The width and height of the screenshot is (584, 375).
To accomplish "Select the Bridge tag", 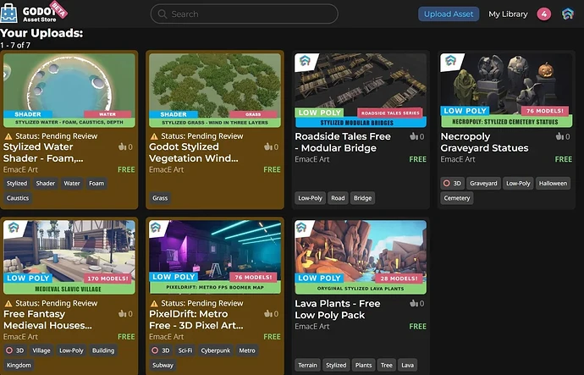I will click(x=363, y=198).
